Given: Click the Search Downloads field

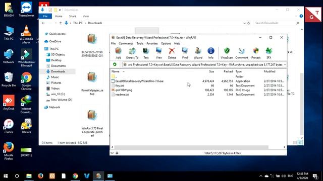Looking at the screenshot, I should (x=277, y=23).
